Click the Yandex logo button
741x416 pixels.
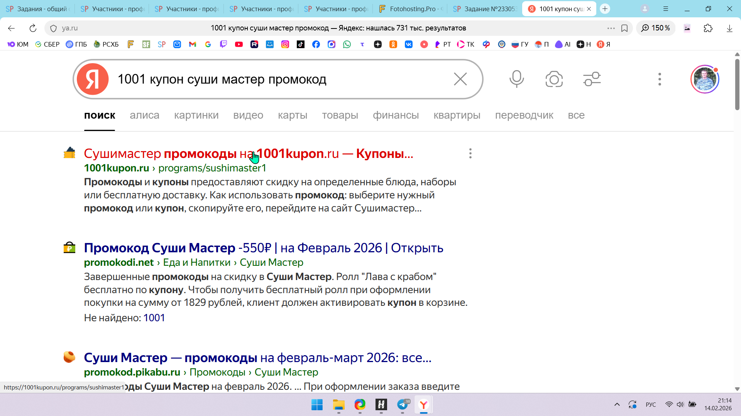[x=93, y=79]
